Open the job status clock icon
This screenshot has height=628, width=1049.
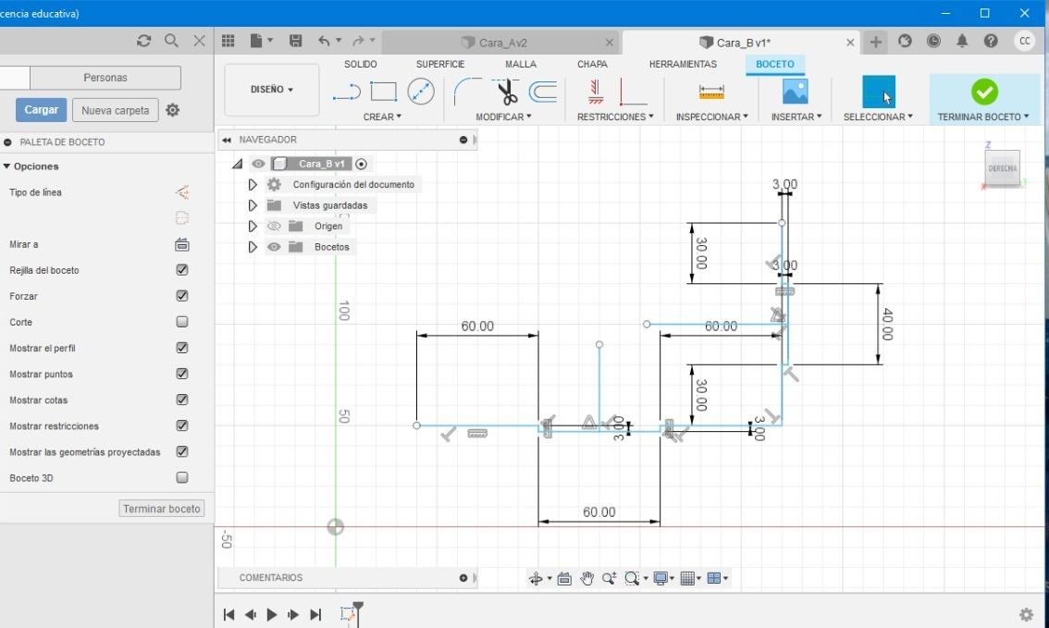tap(933, 41)
